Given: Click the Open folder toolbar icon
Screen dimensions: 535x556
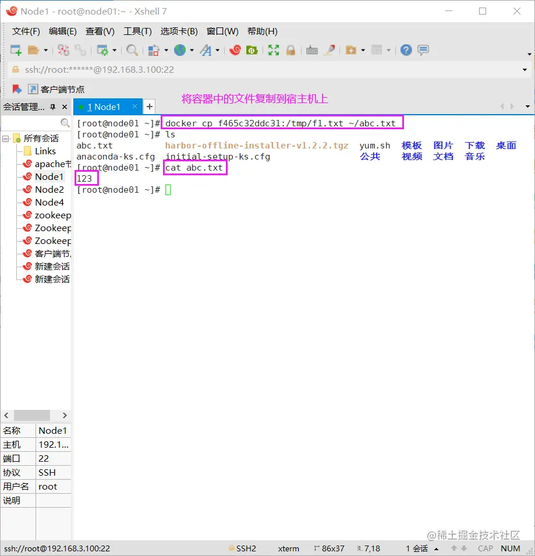Looking at the screenshot, I should (33, 50).
